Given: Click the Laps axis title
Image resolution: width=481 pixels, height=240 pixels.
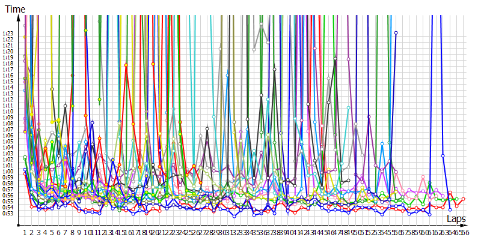Looking at the screenshot, I should (x=456, y=220).
